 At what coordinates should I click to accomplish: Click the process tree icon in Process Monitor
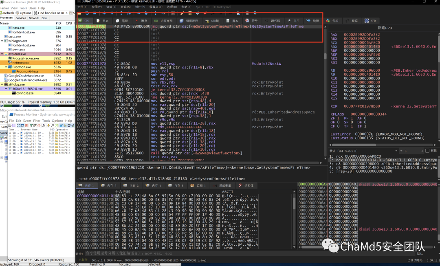44,125
